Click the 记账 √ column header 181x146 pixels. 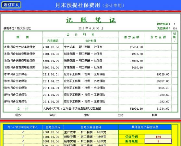pos(175,37)
